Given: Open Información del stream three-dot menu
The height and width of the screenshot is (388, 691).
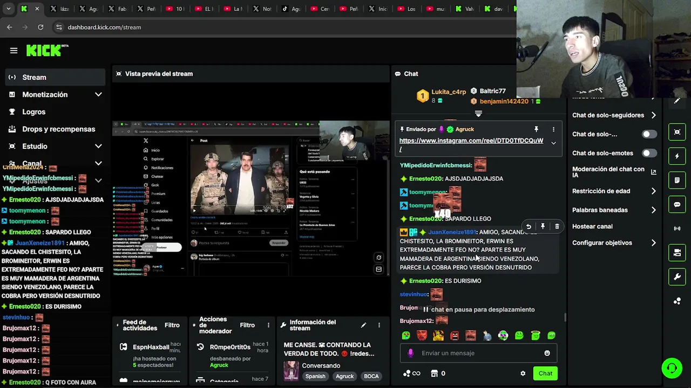Looking at the screenshot, I should 379,325.
